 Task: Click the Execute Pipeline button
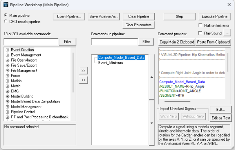coord(215,16)
